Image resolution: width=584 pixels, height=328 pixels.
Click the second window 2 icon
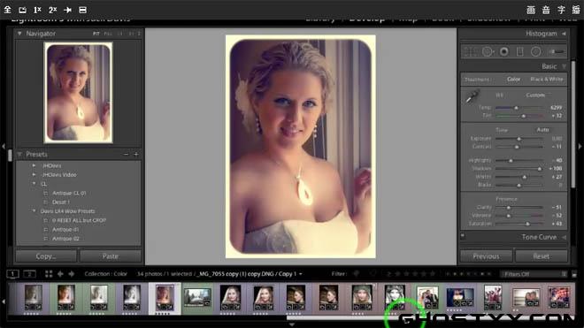(x=29, y=274)
